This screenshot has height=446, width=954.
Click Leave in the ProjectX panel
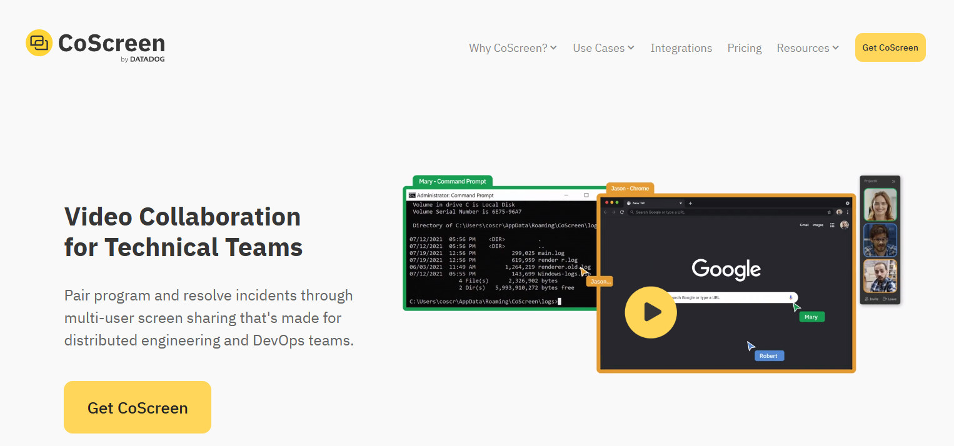click(x=890, y=299)
